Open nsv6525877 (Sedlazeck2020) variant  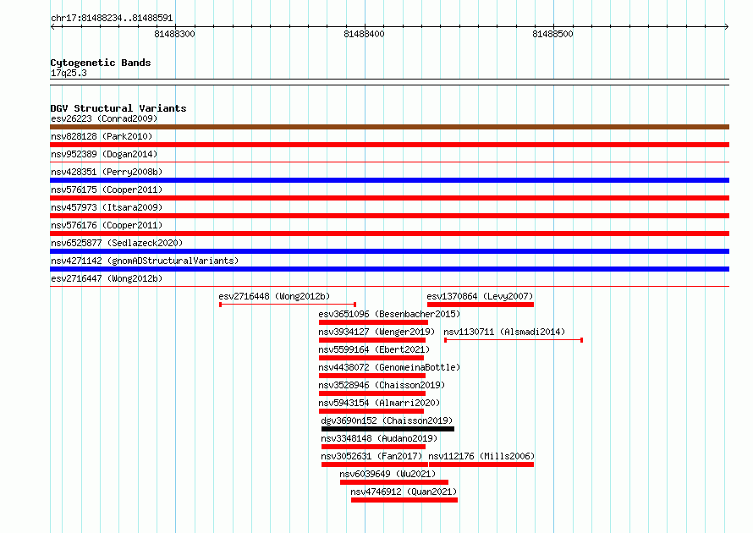point(117,243)
